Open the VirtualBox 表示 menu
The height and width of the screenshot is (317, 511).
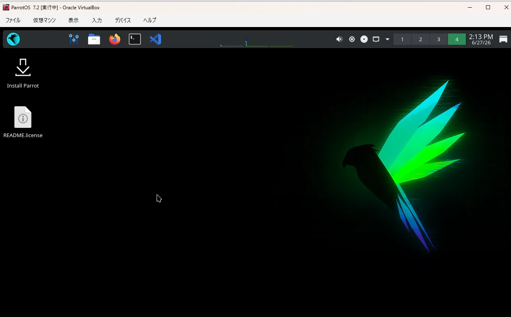pyautogui.click(x=73, y=20)
